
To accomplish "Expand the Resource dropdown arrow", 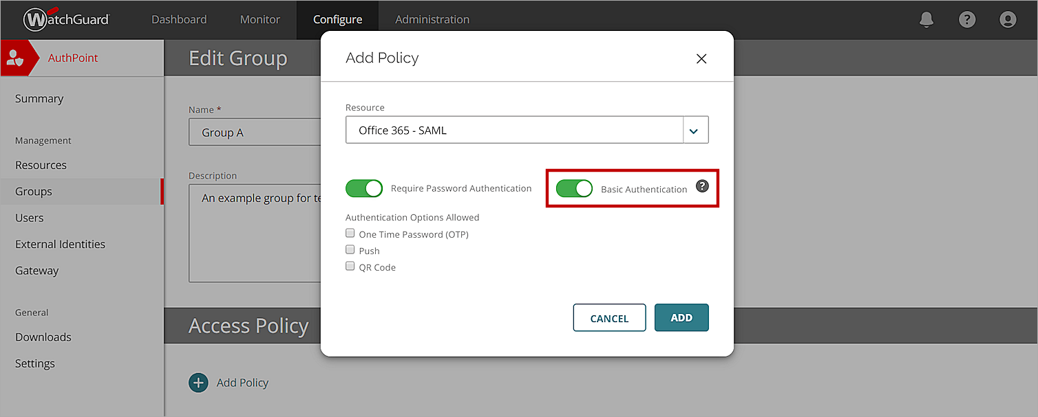I will (695, 131).
